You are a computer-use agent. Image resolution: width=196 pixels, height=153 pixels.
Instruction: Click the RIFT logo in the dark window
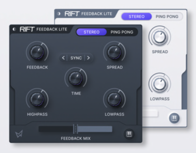27,29
